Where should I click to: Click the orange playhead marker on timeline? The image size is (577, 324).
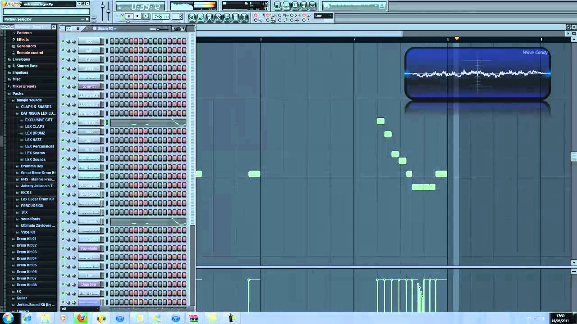(x=457, y=38)
